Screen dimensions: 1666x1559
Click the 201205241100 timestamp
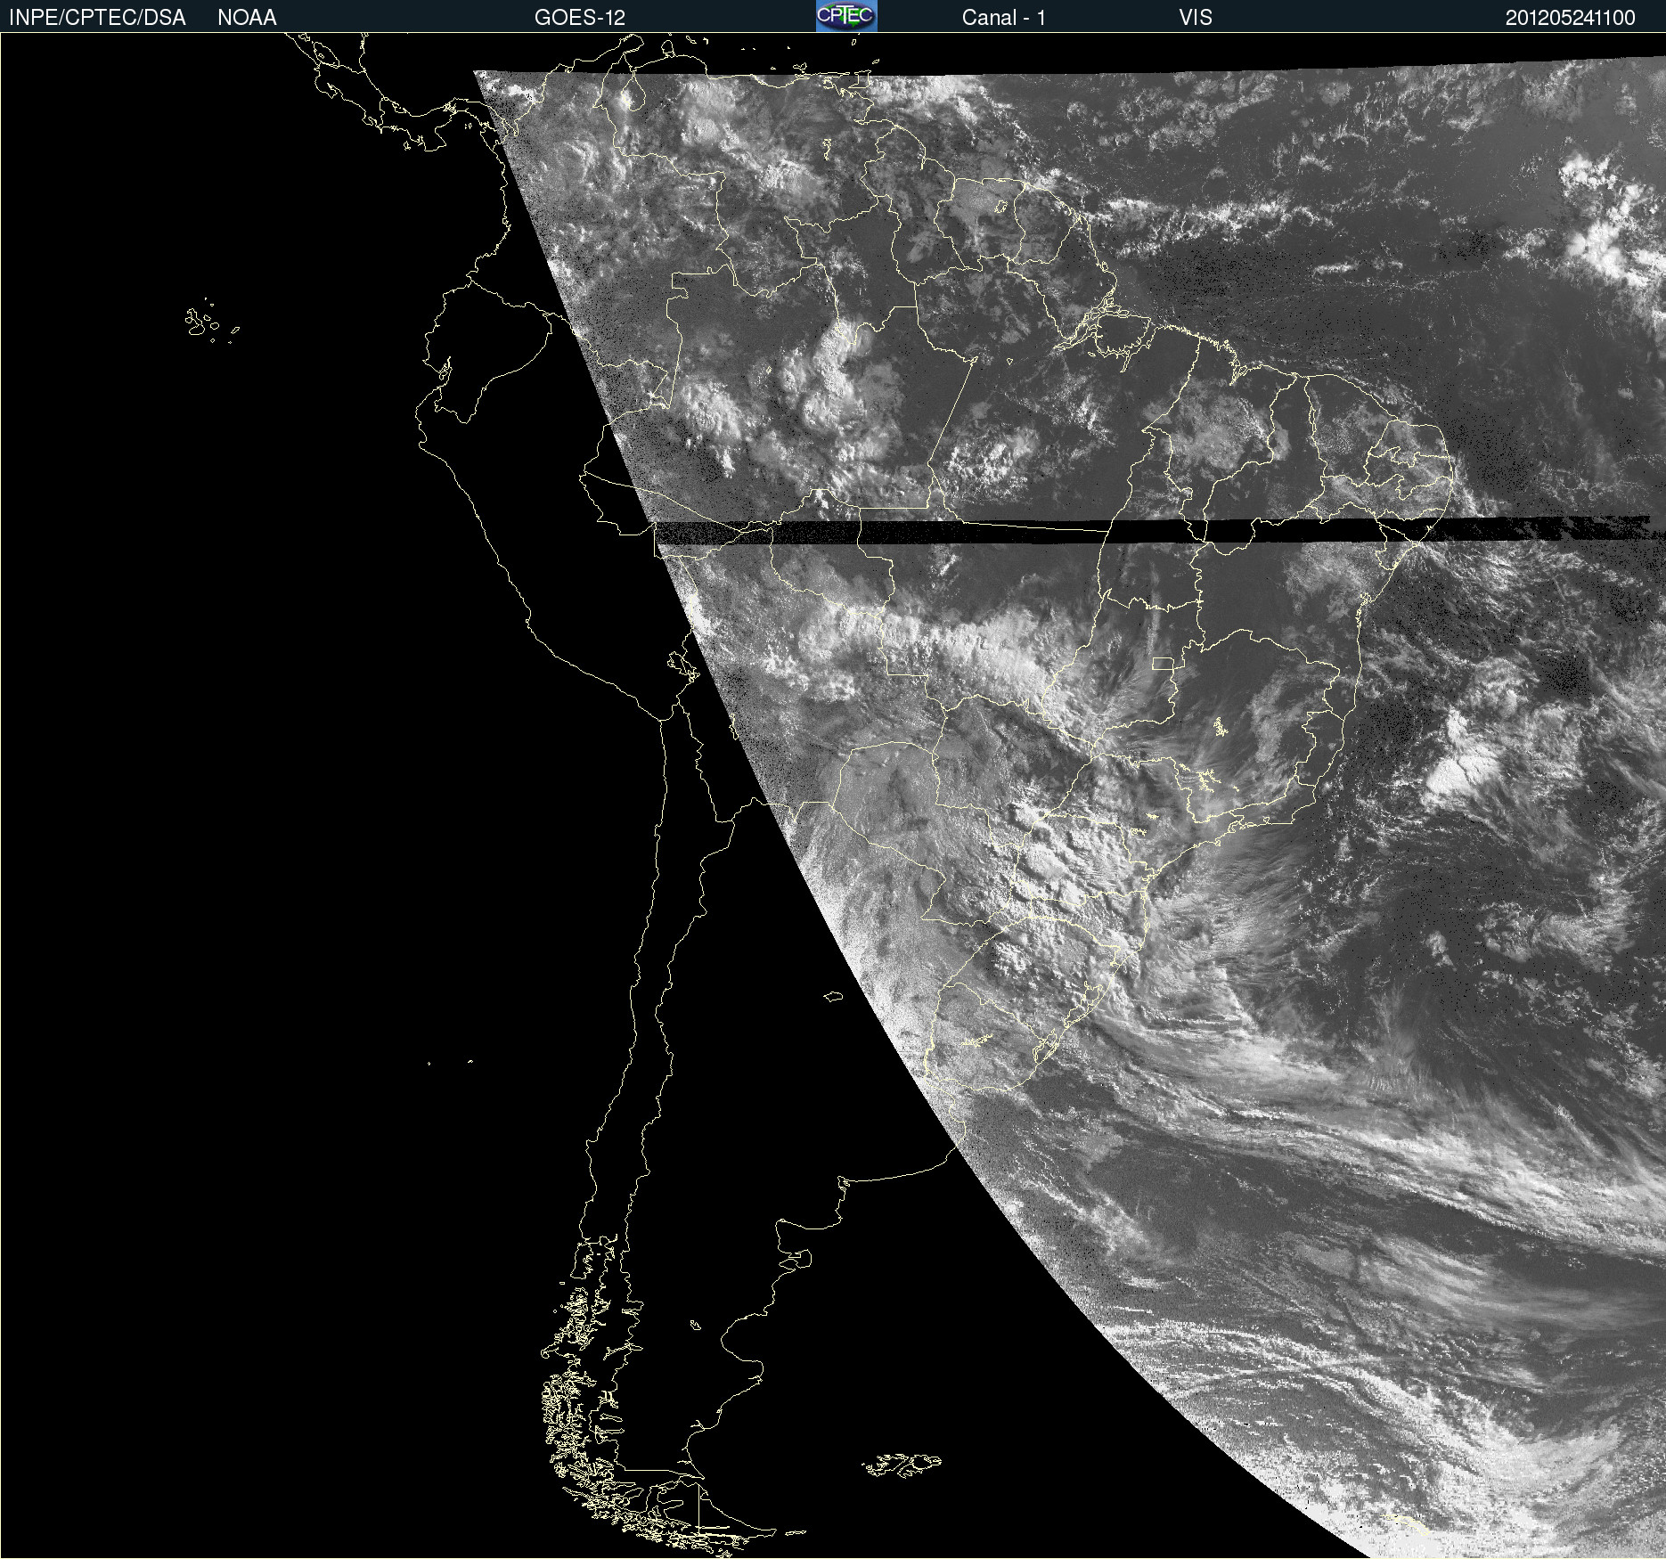(x=1571, y=18)
